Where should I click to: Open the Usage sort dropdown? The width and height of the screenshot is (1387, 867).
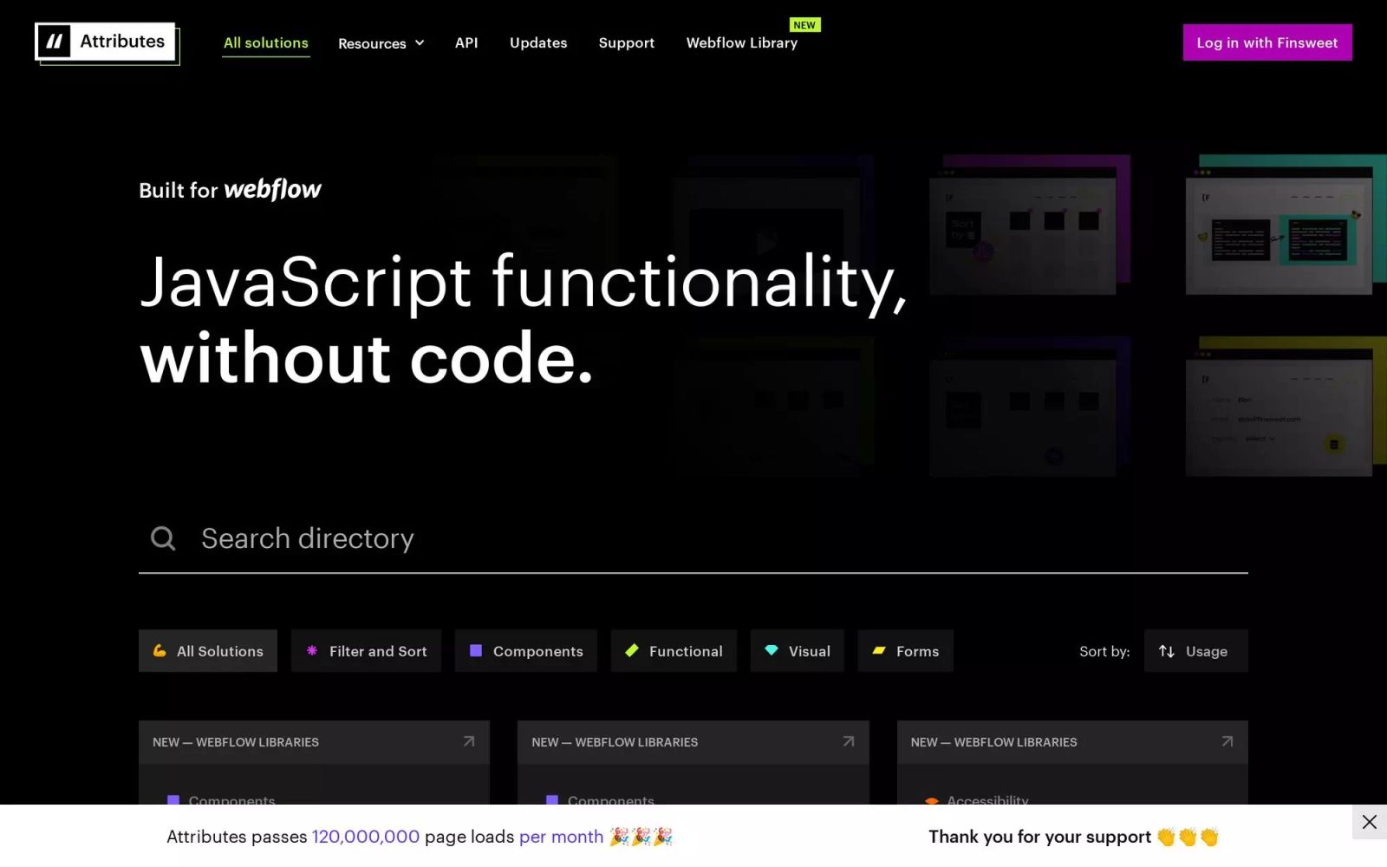point(1196,651)
